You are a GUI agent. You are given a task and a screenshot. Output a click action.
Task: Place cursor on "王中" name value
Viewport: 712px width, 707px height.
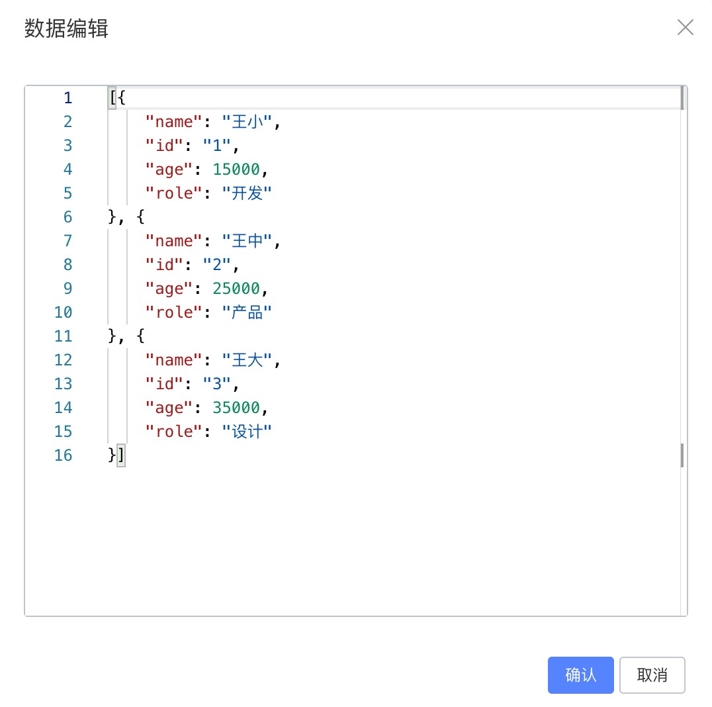tap(247, 241)
